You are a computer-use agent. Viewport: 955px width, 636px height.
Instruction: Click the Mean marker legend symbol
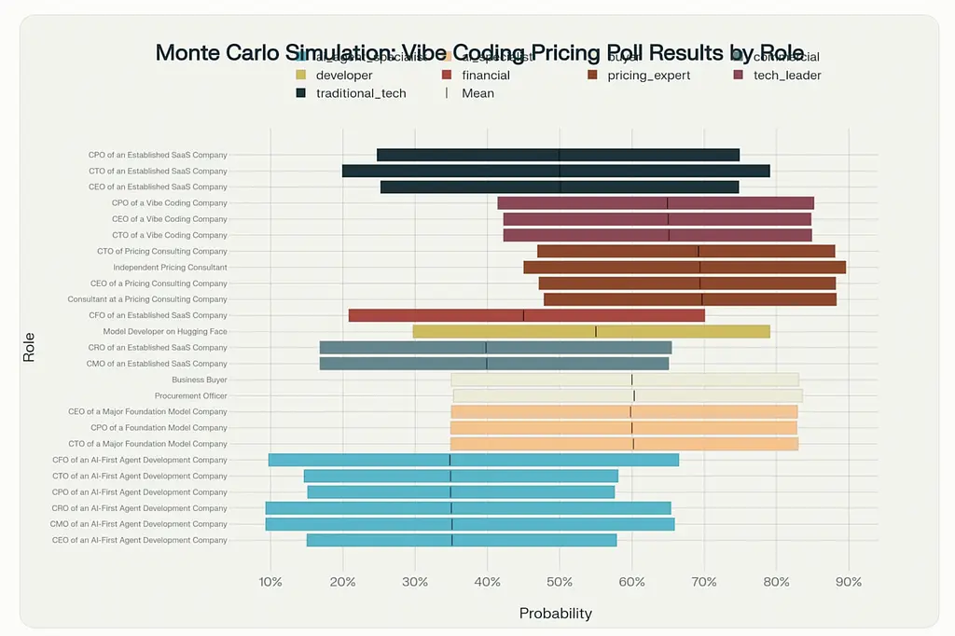tap(447, 93)
